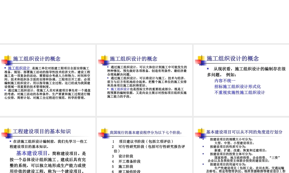Click the heading 工程建设项目的基本知识
289x173 pixels.
(x=42, y=131)
